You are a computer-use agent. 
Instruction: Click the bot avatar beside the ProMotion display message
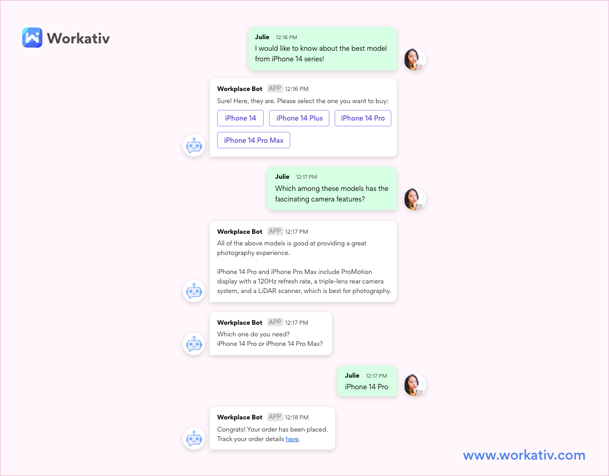click(x=194, y=291)
